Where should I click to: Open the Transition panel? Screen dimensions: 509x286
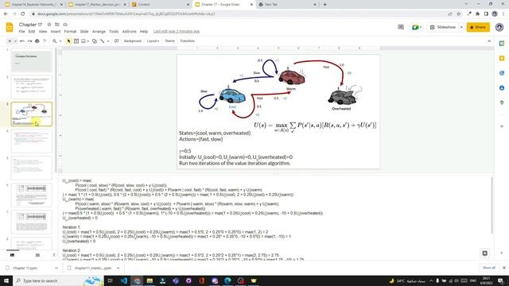coord(188,41)
